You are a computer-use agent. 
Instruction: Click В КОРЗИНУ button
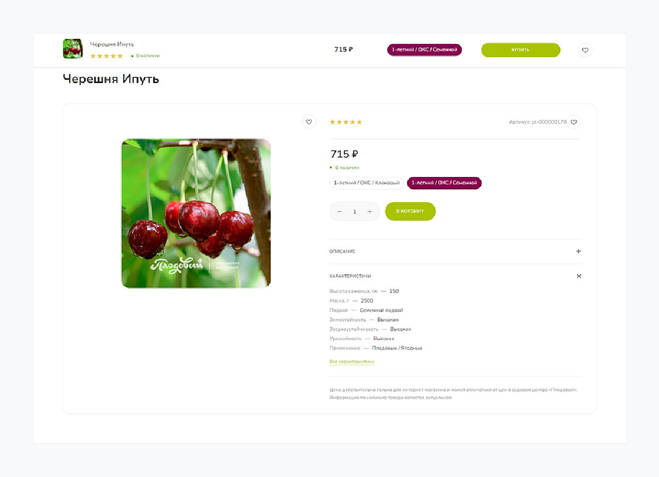pyautogui.click(x=410, y=212)
